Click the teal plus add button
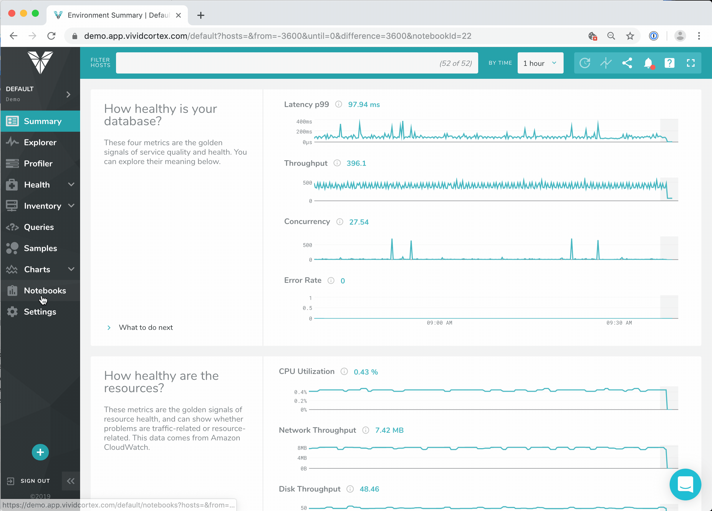Image resolution: width=712 pixels, height=511 pixels. (x=40, y=452)
